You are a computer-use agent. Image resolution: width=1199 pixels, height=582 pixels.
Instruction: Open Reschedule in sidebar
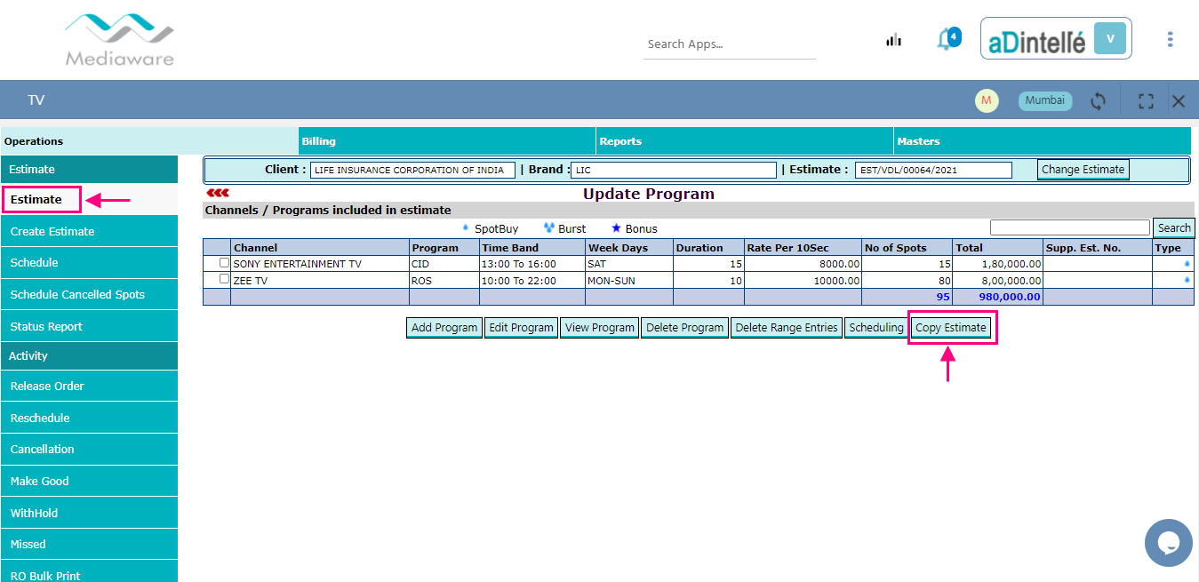pos(89,418)
